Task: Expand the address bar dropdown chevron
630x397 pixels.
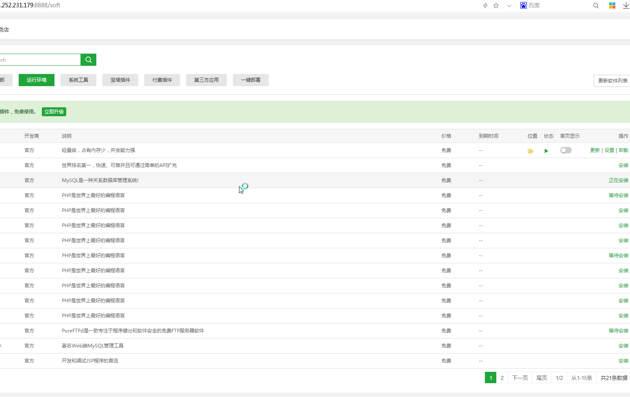Action: [x=509, y=6]
